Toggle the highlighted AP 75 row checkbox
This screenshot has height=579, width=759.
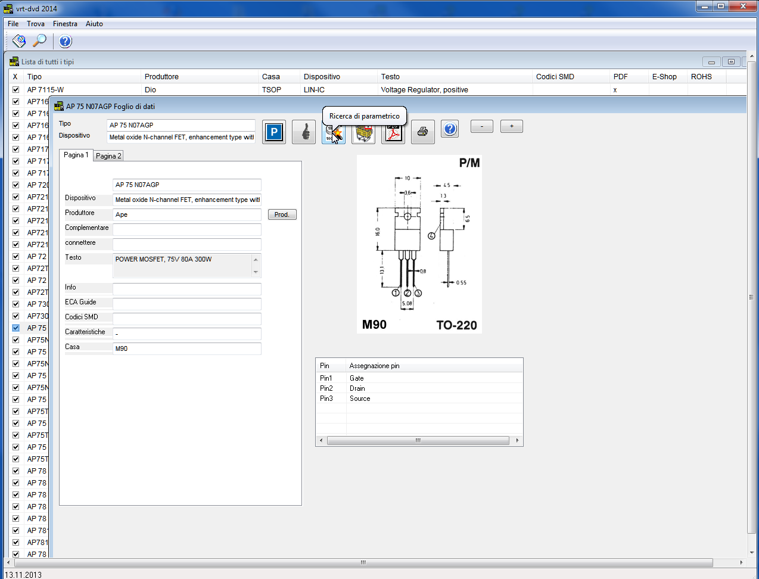pos(16,328)
